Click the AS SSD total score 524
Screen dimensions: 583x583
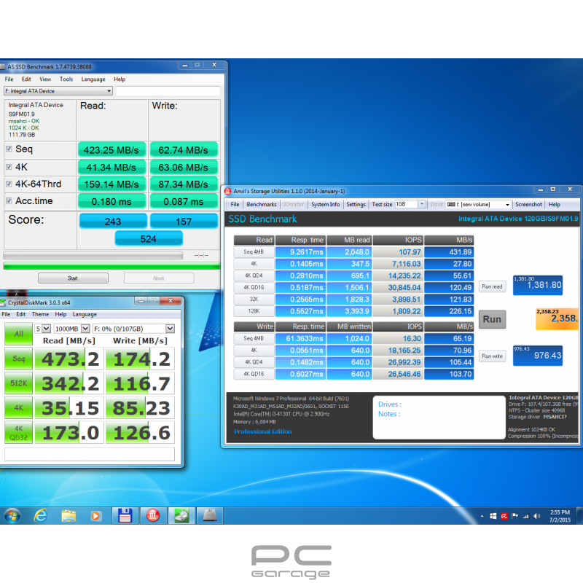[x=149, y=238]
